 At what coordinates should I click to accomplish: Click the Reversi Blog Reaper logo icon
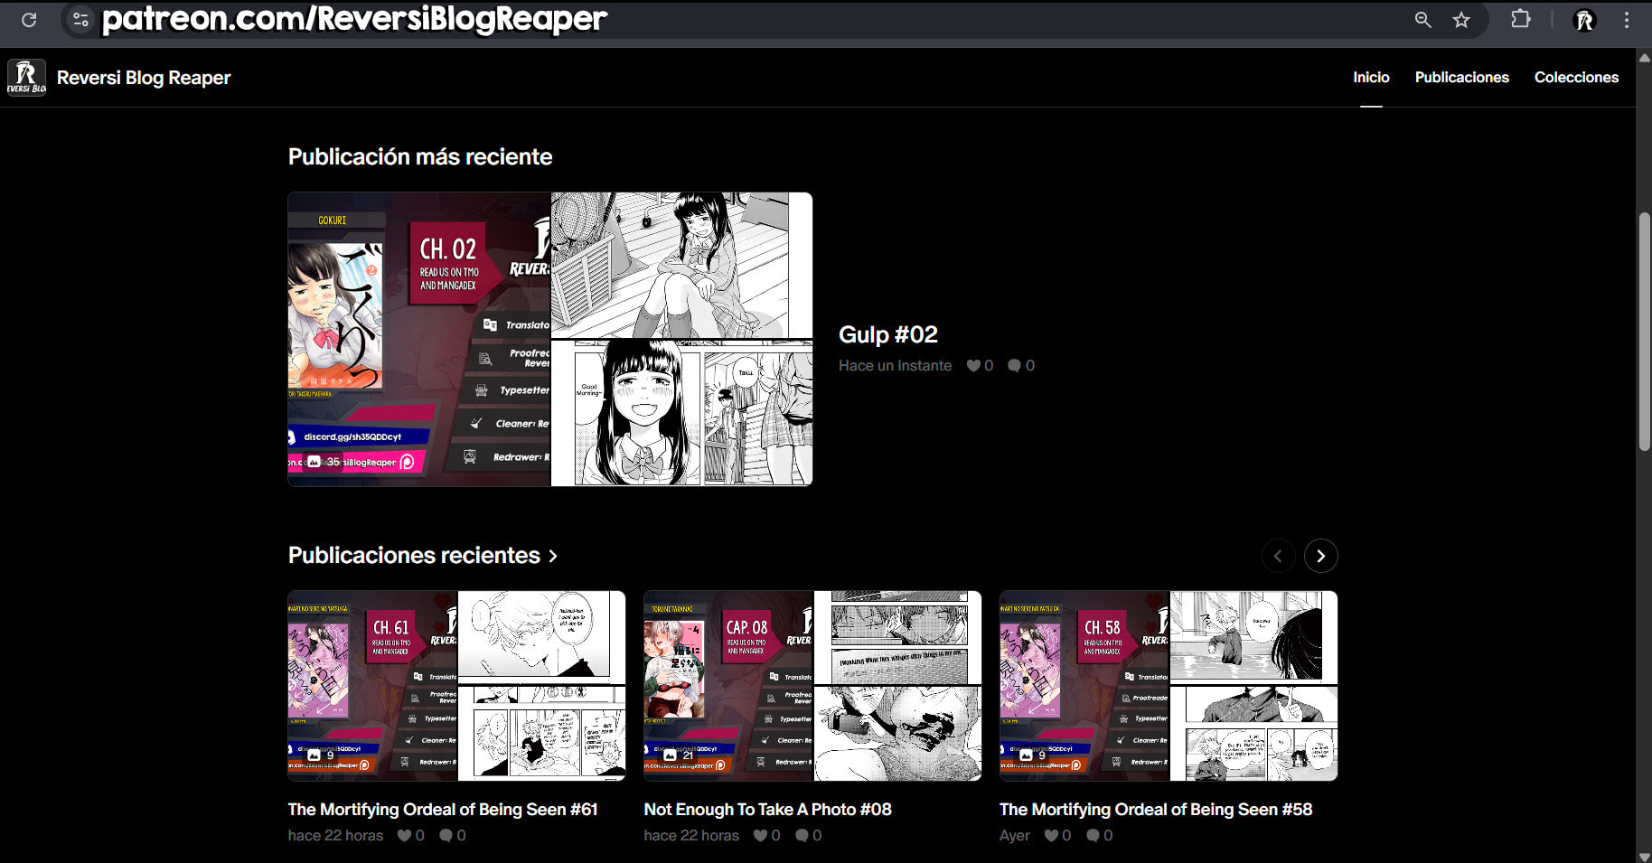pyautogui.click(x=26, y=77)
